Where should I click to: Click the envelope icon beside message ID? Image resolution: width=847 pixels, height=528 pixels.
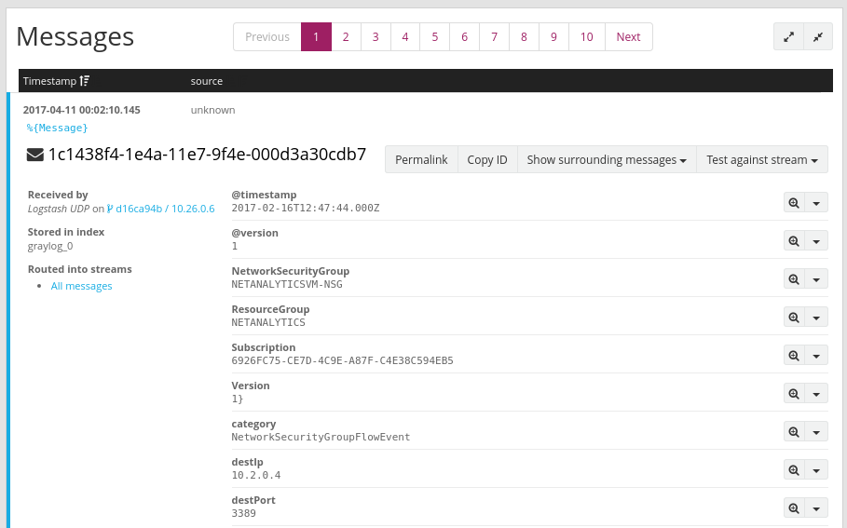[x=35, y=155]
